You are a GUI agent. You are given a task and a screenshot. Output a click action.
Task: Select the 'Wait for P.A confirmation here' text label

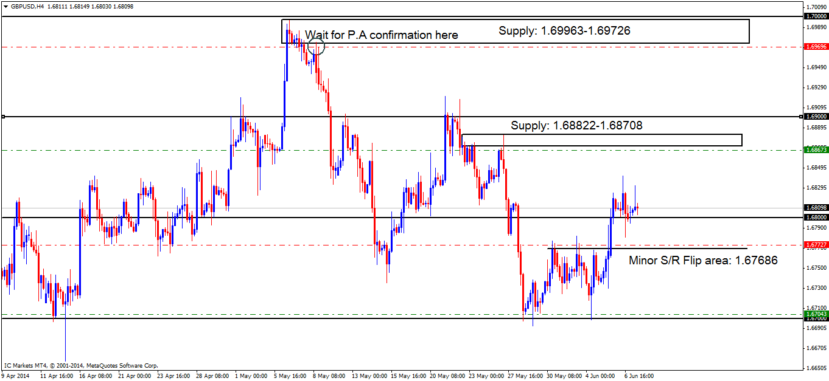[381, 35]
